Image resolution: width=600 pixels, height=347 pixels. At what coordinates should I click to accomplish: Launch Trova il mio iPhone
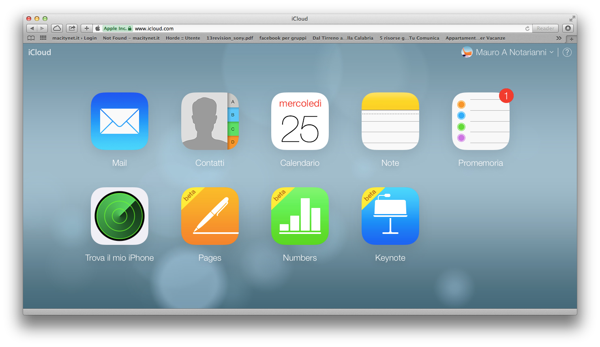120,216
